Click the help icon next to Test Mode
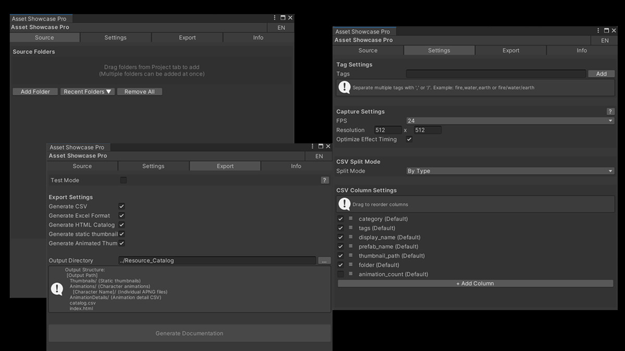This screenshot has width=625, height=351. [x=324, y=180]
